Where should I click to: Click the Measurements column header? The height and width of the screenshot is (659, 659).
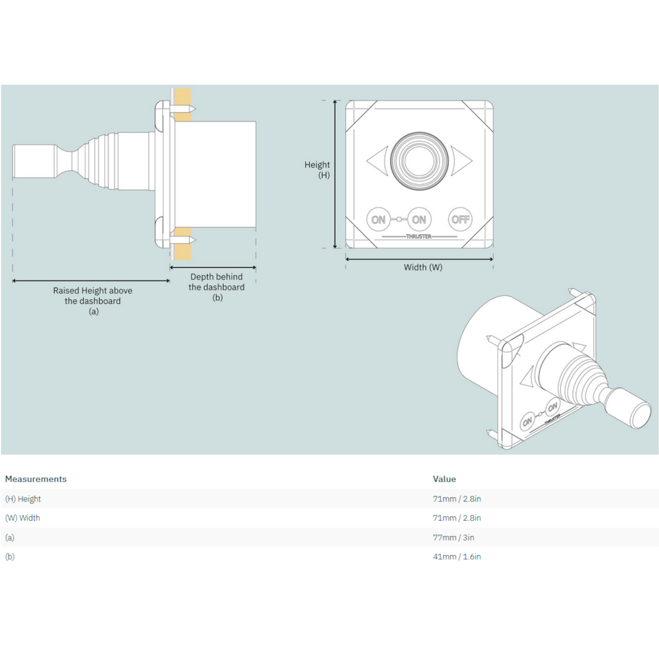(x=36, y=479)
